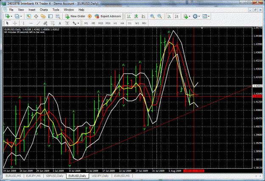Click the red highlighted date label on time axis
Screen dimensions: 265x181
[194, 171]
